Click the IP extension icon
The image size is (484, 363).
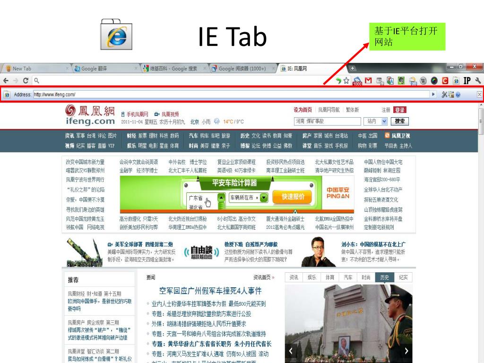pos(467,80)
